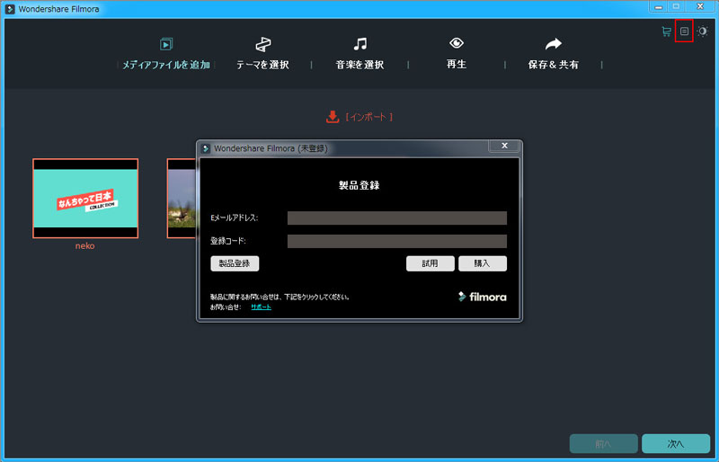
Task: Open the 再生 step
Action: coord(457,65)
